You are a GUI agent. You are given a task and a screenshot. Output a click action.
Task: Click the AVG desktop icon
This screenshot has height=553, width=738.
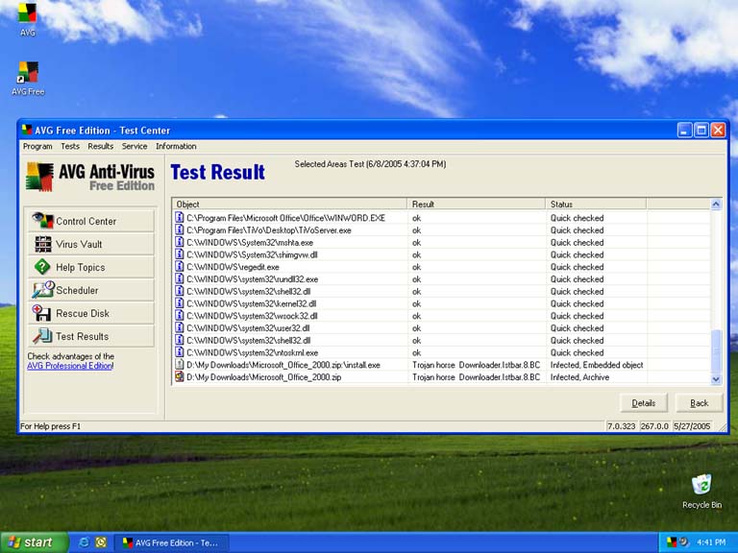[x=28, y=14]
